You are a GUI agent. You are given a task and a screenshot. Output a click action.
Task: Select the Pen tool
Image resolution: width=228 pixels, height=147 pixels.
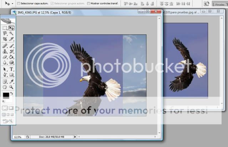click(x=5, y=75)
